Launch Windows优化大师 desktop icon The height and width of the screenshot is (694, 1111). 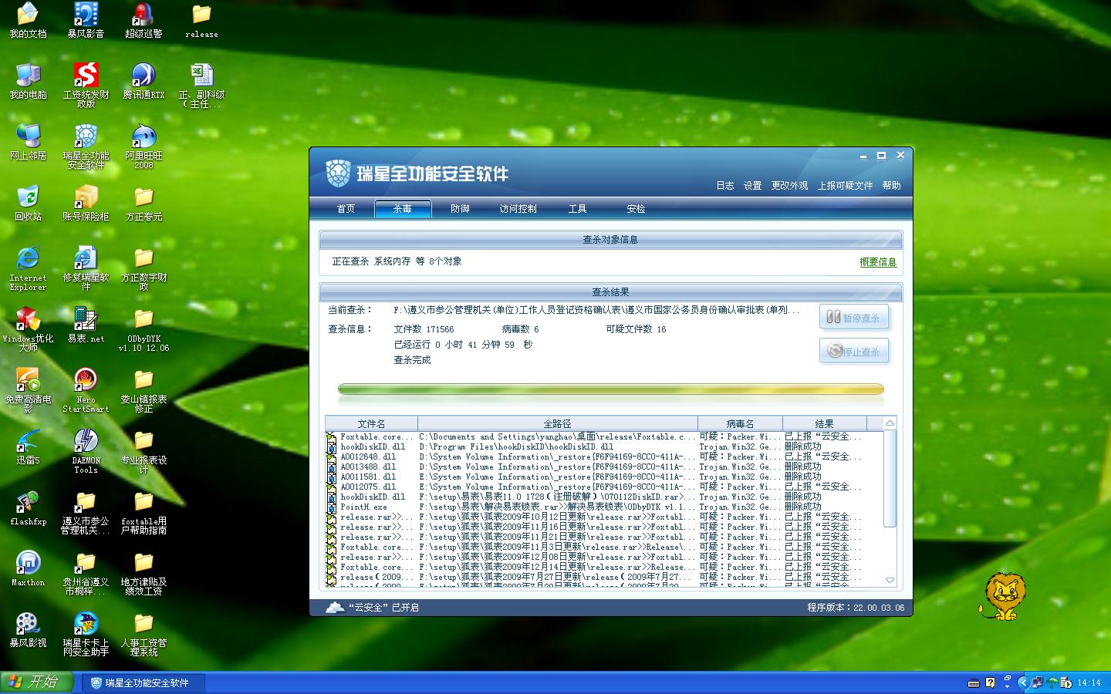click(x=28, y=329)
